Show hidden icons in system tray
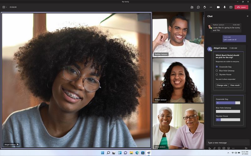Screen dimensions: 251x156 tap(228, 153)
